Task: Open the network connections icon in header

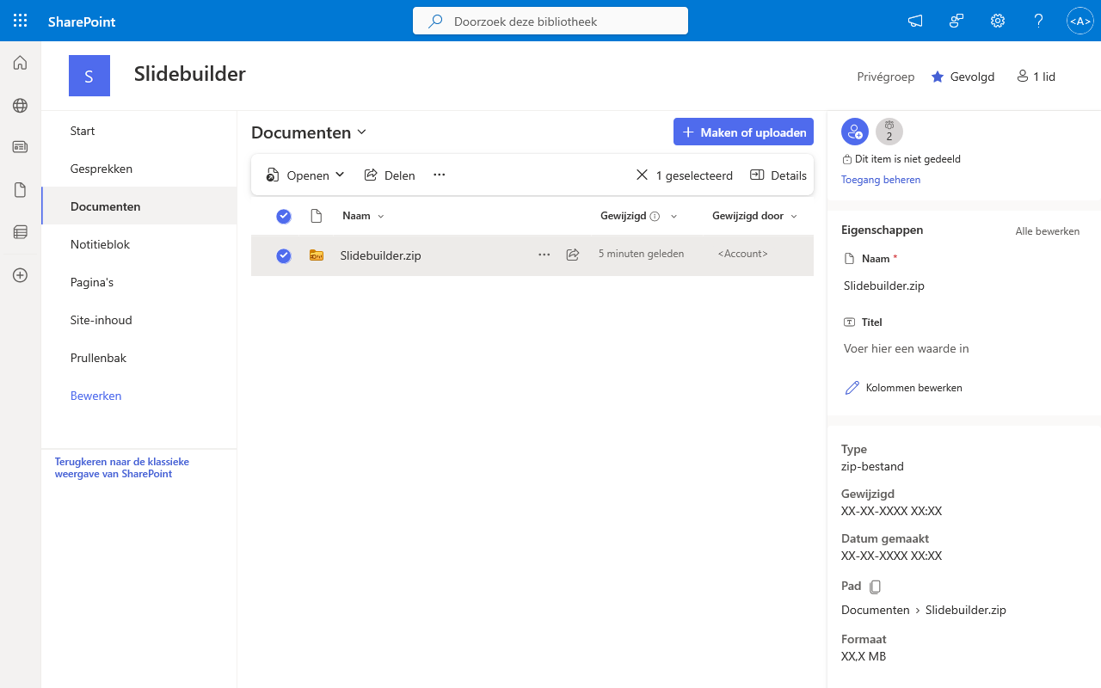Action: coord(956,21)
